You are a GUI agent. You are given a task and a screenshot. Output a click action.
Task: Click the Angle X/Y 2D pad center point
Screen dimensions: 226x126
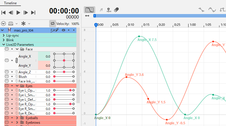pyautogui.click(x=64, y=60)
